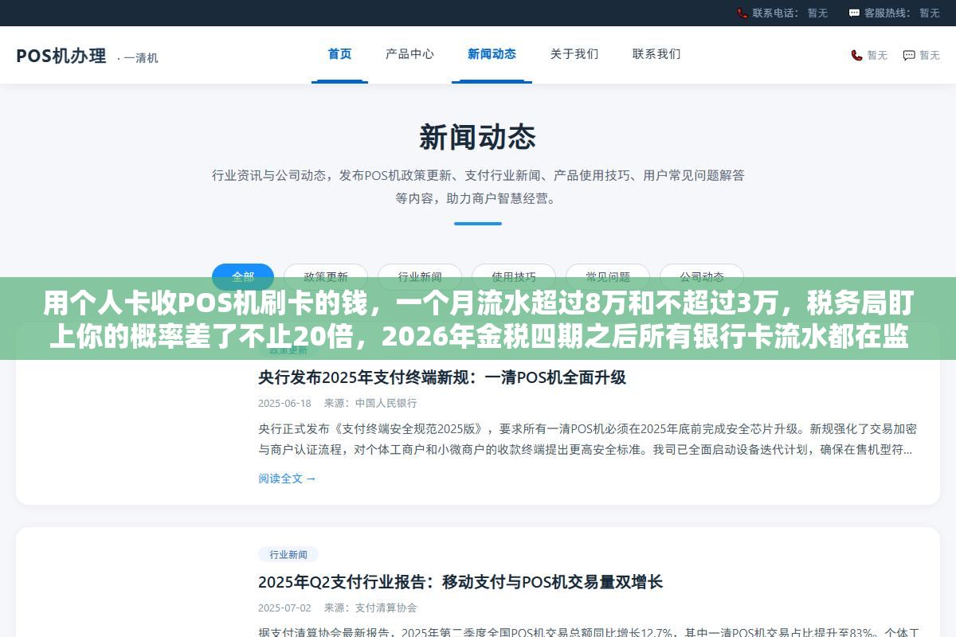
Task: Open the 产品中心 menu item
Action: [409, 54]
